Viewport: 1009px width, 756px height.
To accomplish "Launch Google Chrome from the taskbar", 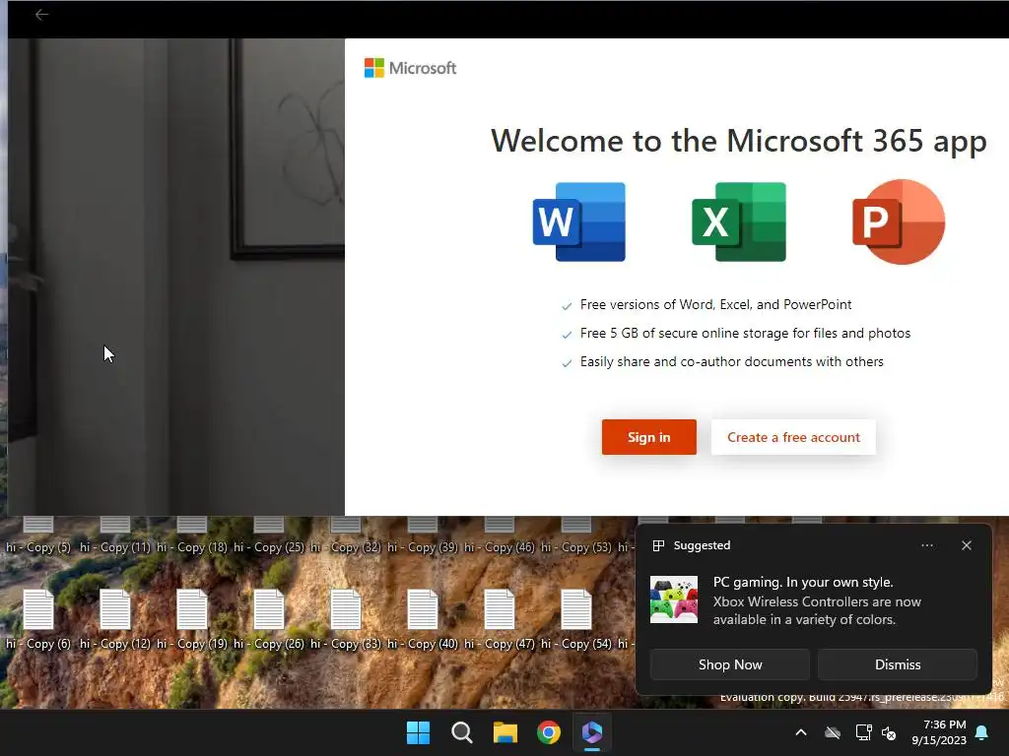I will point(549,732).
